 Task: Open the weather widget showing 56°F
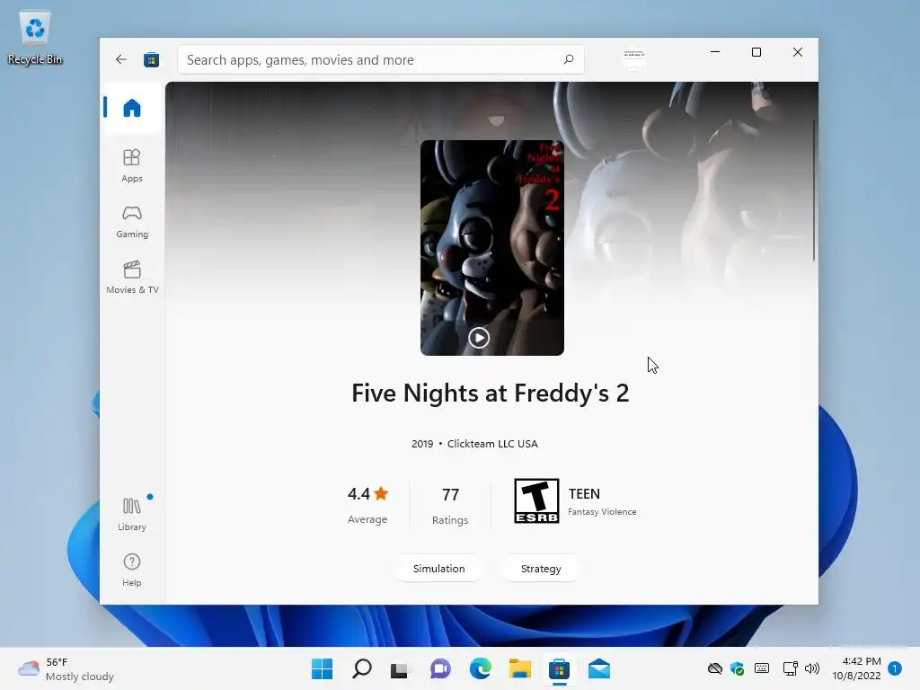[x=66, y=668]
